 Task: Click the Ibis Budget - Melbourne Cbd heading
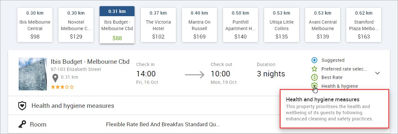click(x=90, y=61)
